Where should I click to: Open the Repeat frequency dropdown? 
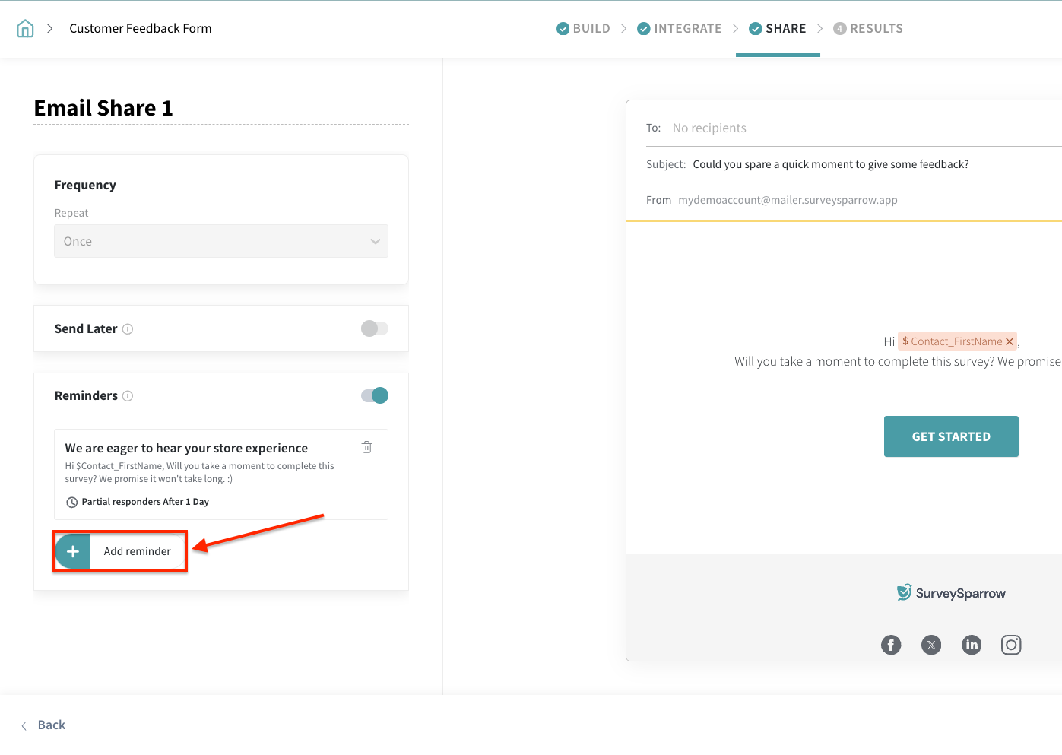click(x=221, y=241)
